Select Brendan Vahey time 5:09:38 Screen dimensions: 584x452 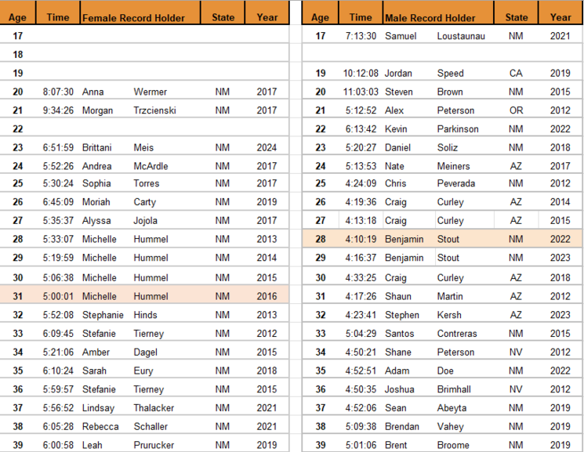click(361, 427)
